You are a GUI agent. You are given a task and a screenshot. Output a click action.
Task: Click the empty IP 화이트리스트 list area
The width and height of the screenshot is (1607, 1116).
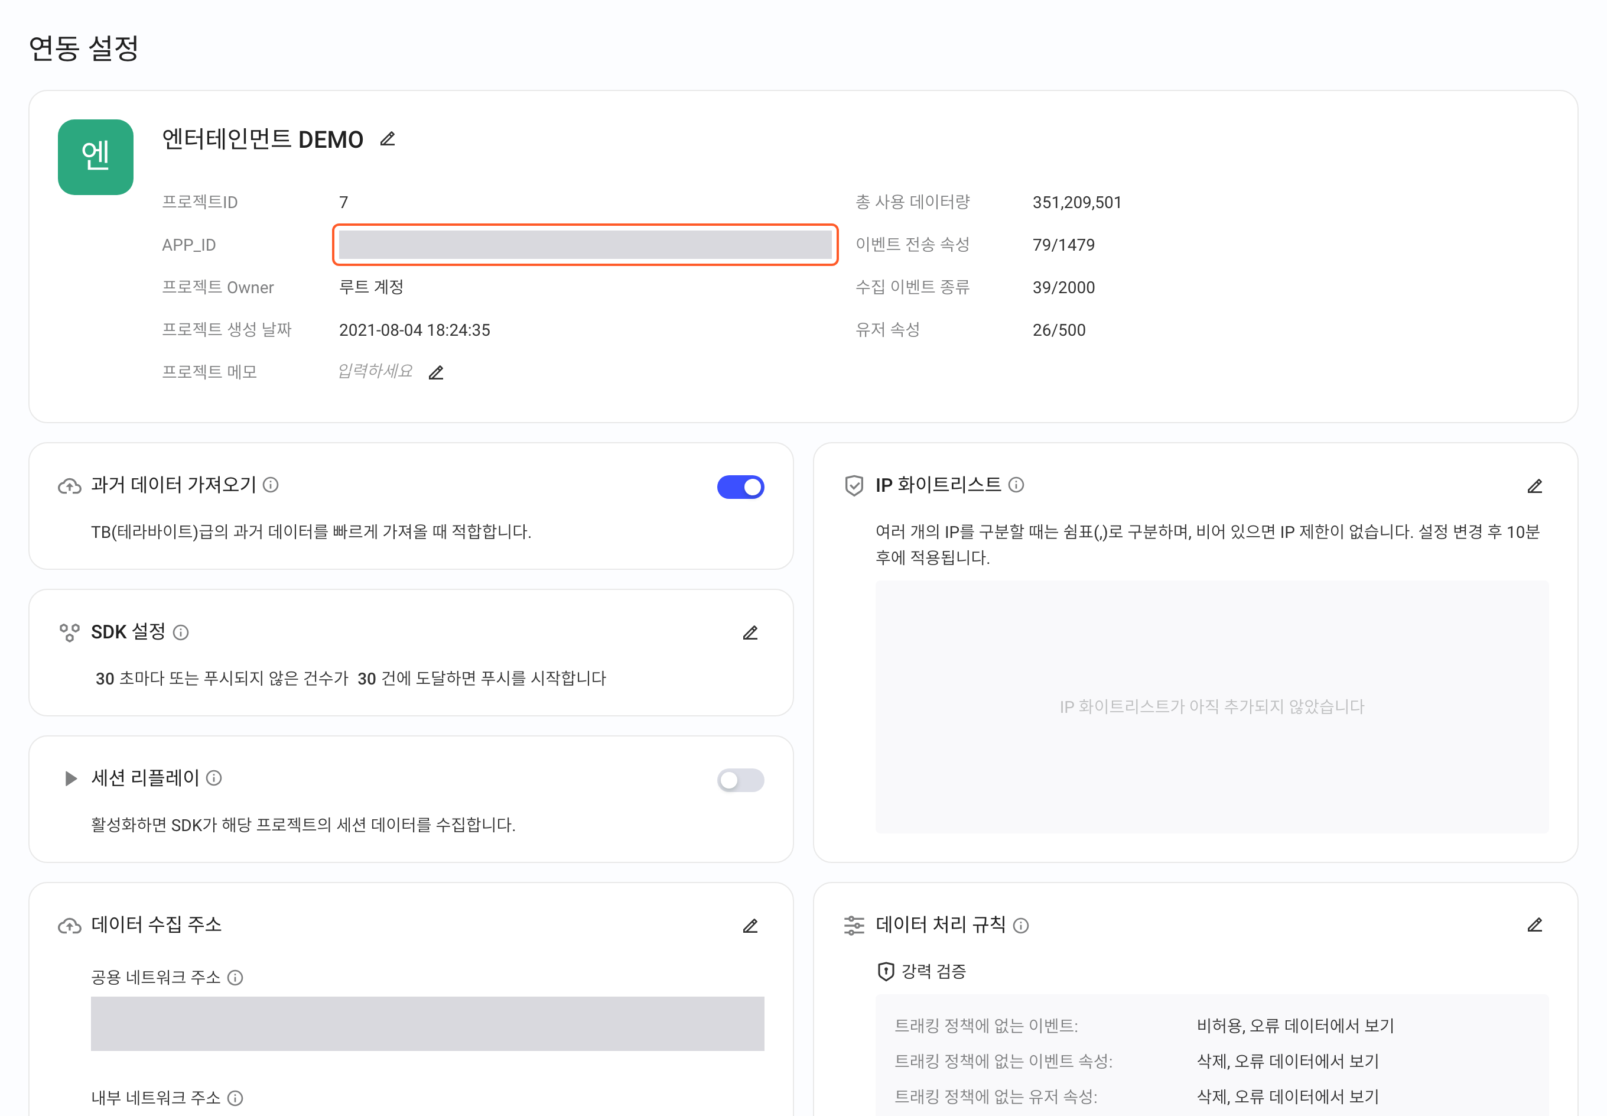click(x=1212, y=706)
